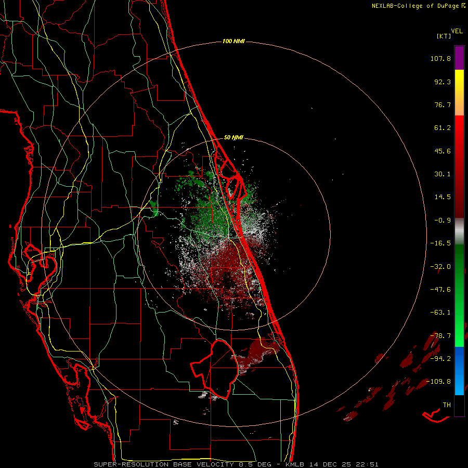
Task: Click the [KT] units label
Action: (444, 36)
